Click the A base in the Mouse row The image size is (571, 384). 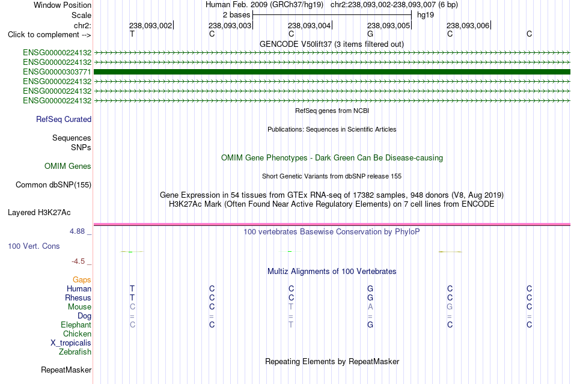click(x=370, y=307)
